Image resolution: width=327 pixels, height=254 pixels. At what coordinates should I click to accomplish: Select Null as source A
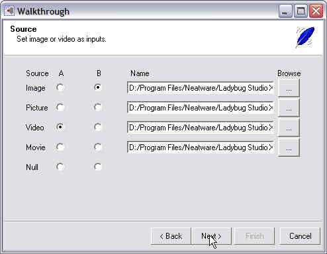60,167
